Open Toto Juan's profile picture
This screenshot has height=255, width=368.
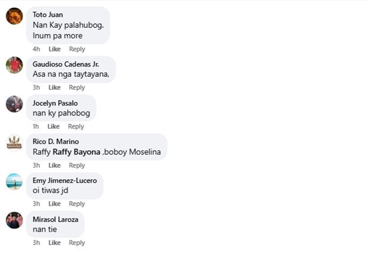point(14,16)
